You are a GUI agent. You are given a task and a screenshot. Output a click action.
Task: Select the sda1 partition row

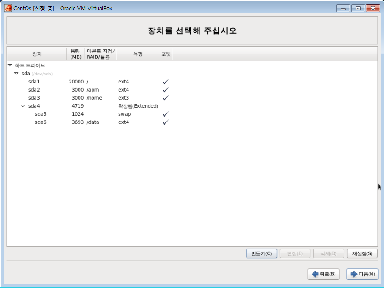point(192,82)
